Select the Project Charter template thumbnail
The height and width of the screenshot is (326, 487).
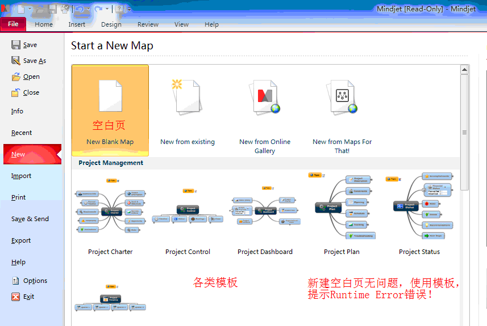tap(110, 206)
